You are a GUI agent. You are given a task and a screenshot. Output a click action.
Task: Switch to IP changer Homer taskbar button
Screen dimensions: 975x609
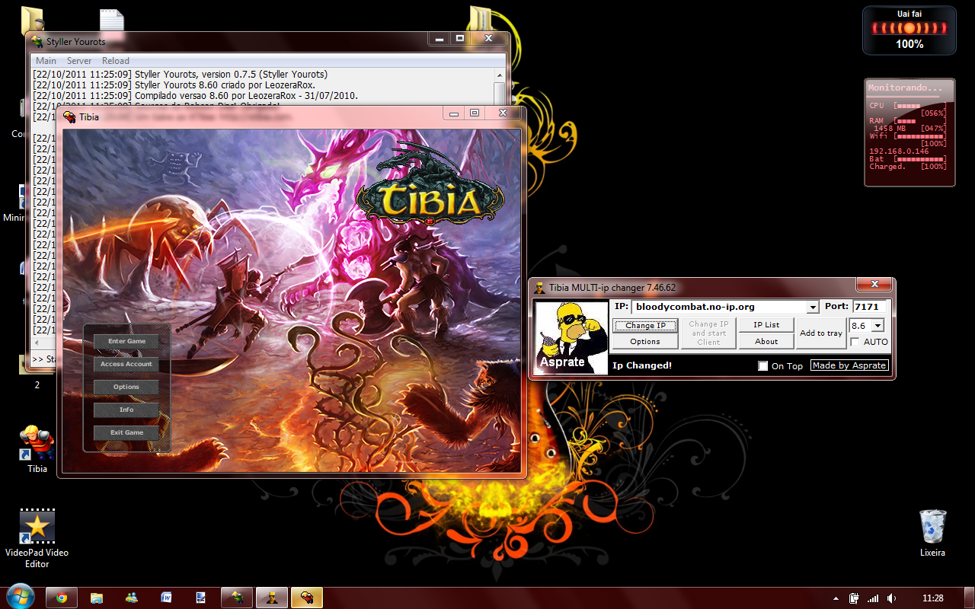click(272, 598)
